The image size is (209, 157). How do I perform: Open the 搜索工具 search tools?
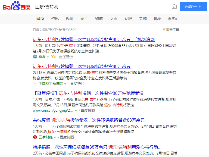(x=172, y=30)
